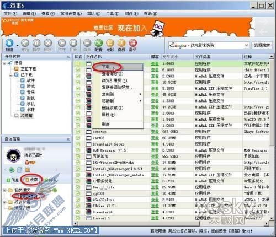Select the 软件 category in the tree
Screen dimensions: 276x237
click(30, 80)
